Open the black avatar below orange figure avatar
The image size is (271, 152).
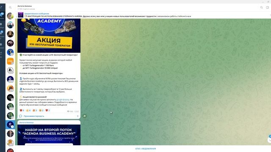(10, 98)
